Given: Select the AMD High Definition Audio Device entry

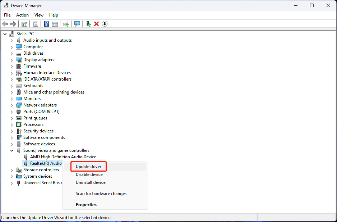Looking at the screenshot, I should 64,157.
